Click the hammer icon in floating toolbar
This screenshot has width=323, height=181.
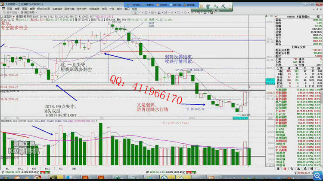224,6
